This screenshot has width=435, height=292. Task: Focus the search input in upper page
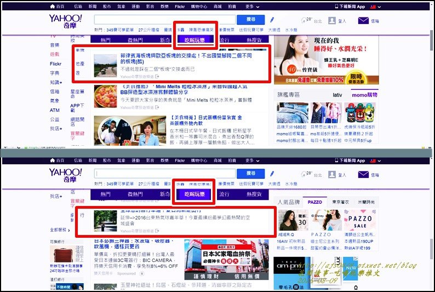(x=165, y=20)
